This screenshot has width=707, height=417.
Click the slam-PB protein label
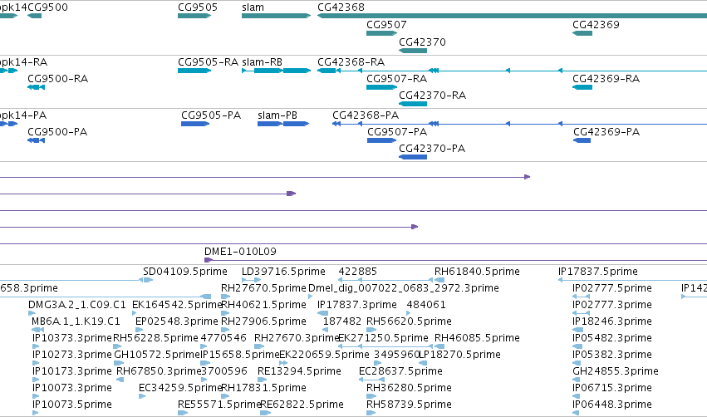277,115
